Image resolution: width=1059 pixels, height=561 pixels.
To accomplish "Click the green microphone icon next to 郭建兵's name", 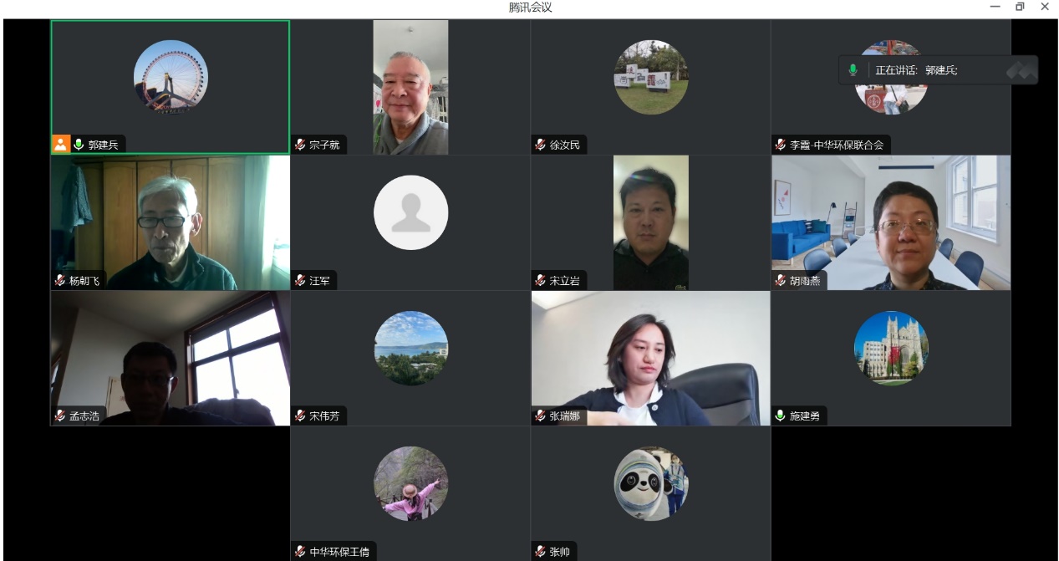I will (x=79, y=145).
